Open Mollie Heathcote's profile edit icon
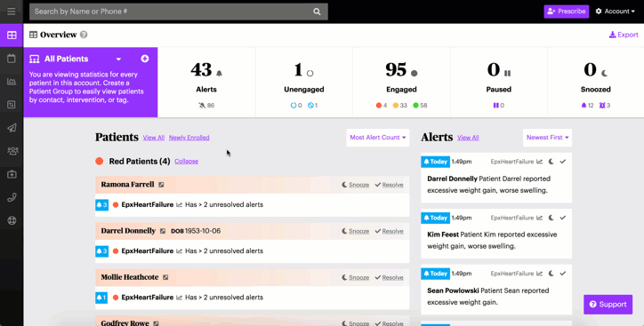The image size is (644, 326). point(165,278)
